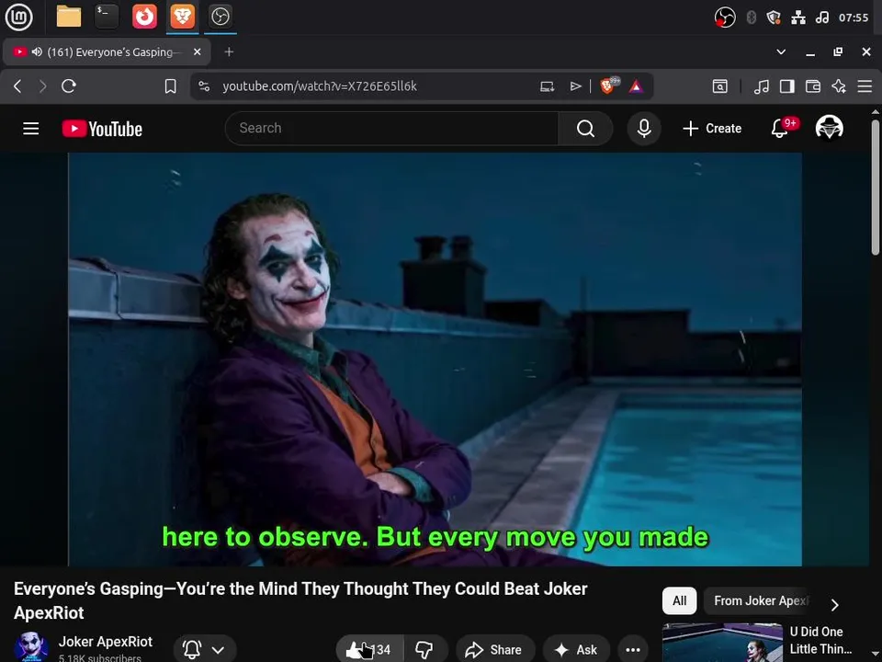Click the YouTube Search input field
Image resolution: width=882 pixels, height=662 pixels.
pos(391,129)
